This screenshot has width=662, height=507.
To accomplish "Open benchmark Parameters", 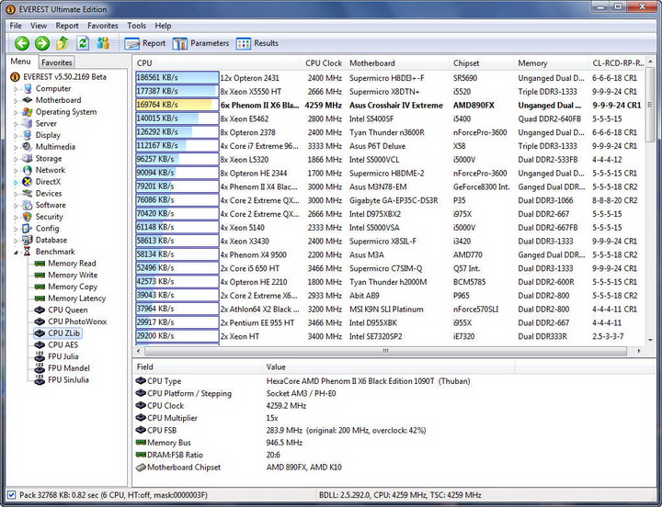I will point(200,43).
